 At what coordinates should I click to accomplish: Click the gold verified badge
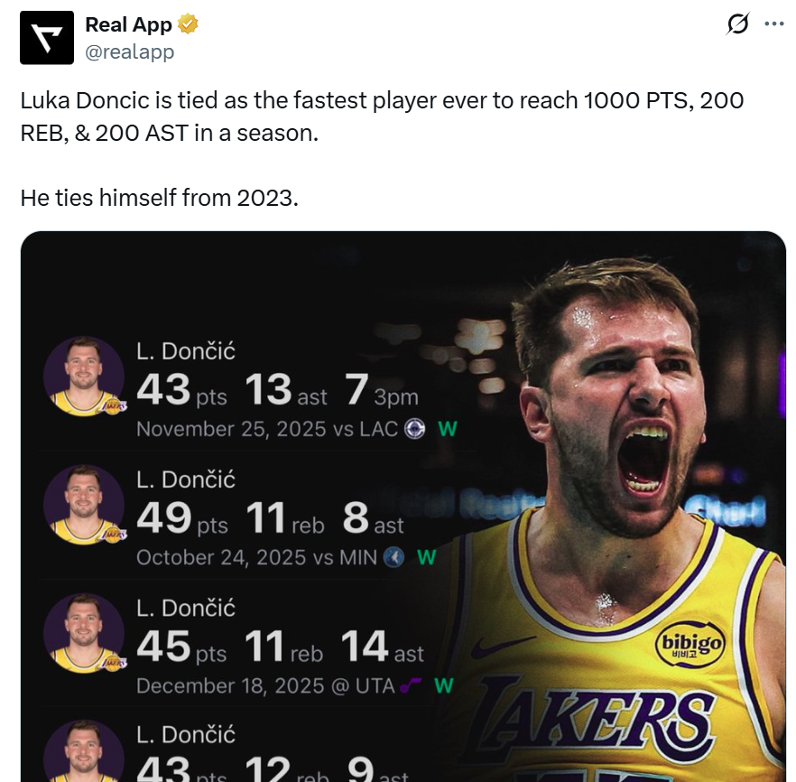(x=188, y=25)
